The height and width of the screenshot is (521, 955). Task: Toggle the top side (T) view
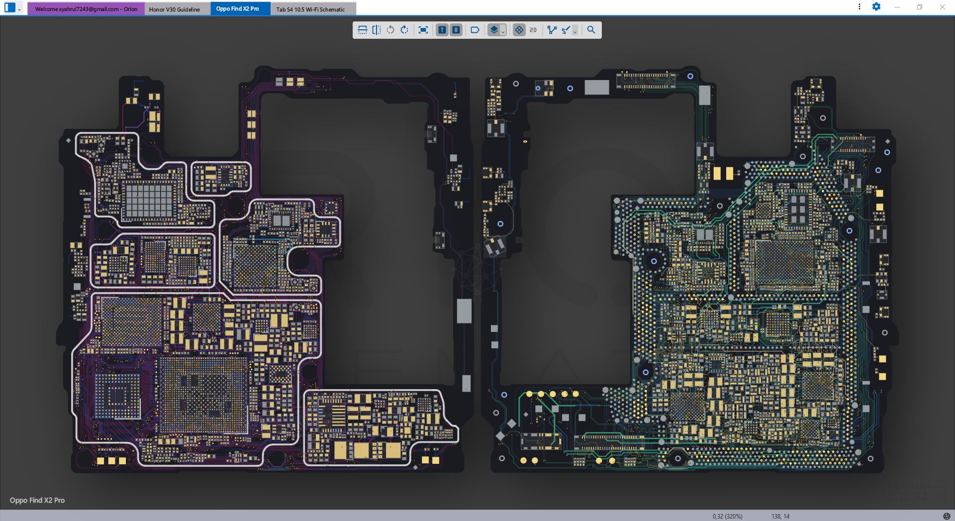tap(442, 30)
